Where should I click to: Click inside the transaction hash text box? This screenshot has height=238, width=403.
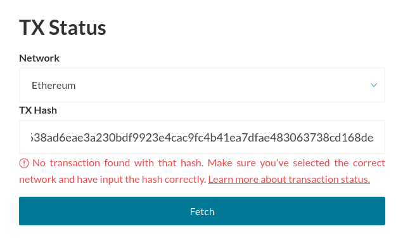(202, 137)
